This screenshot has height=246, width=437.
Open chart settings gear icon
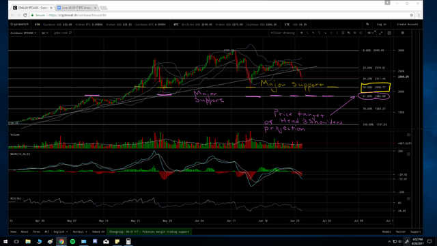point(402,33)
